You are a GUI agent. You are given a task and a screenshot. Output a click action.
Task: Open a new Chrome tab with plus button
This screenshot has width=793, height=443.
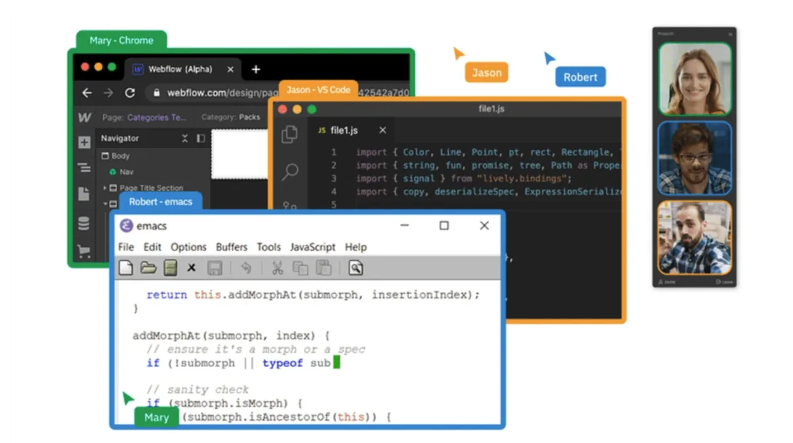pos(256,69)
